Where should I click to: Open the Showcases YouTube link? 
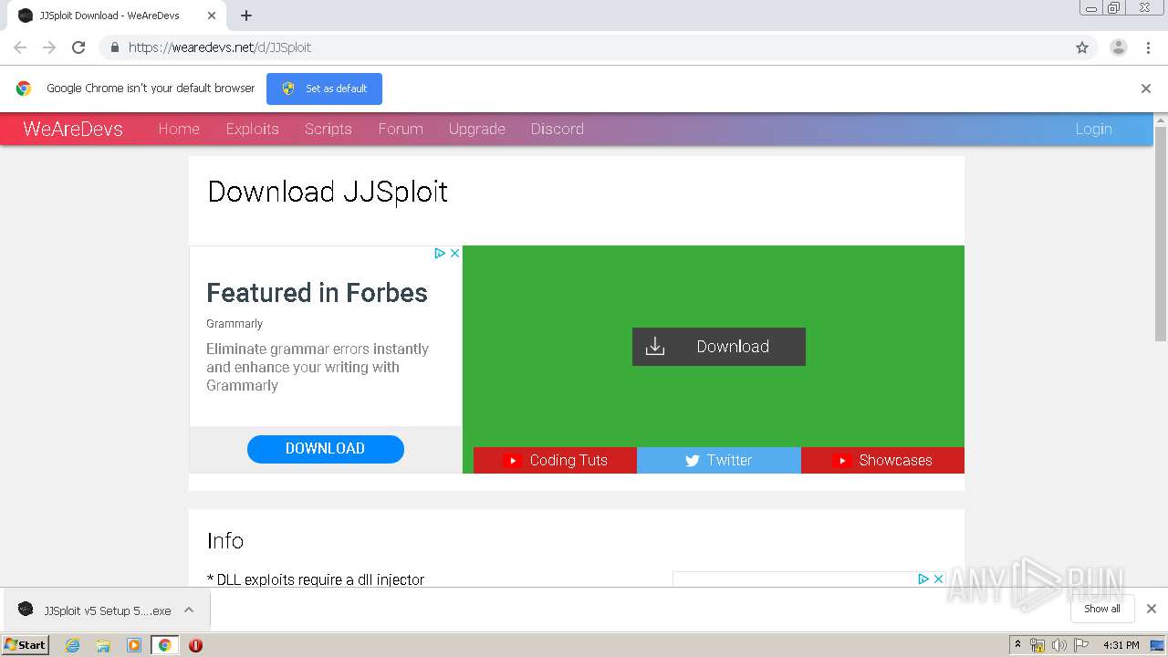[x=882, y=460]
